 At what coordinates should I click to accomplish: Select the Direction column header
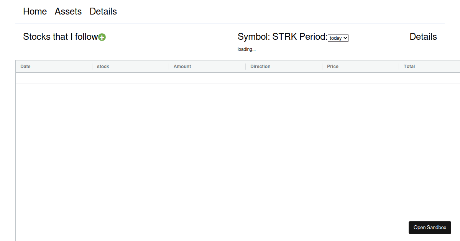260,67
